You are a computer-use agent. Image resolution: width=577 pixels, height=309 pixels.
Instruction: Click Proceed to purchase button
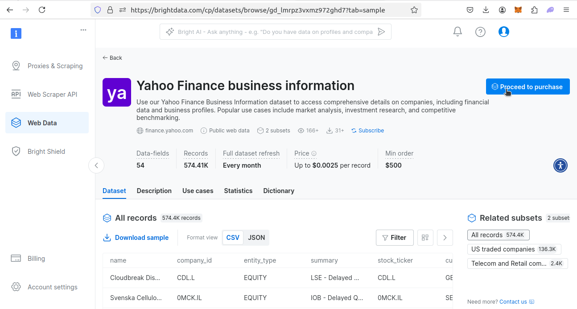pyautogui.click(x=528, y=87)
